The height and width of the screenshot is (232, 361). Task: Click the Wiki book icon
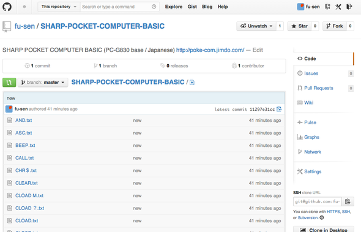click(x=300, y=102)
